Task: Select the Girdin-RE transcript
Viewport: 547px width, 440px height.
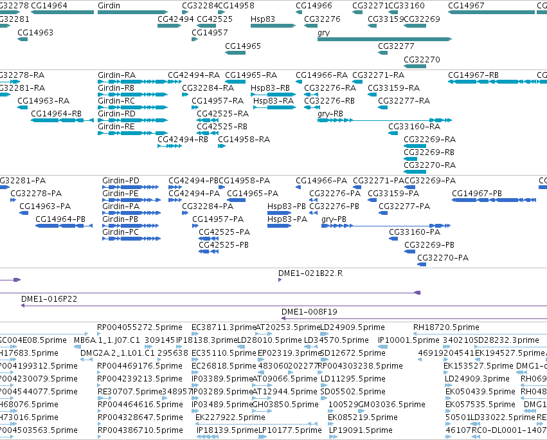Action: click(132, 133)
